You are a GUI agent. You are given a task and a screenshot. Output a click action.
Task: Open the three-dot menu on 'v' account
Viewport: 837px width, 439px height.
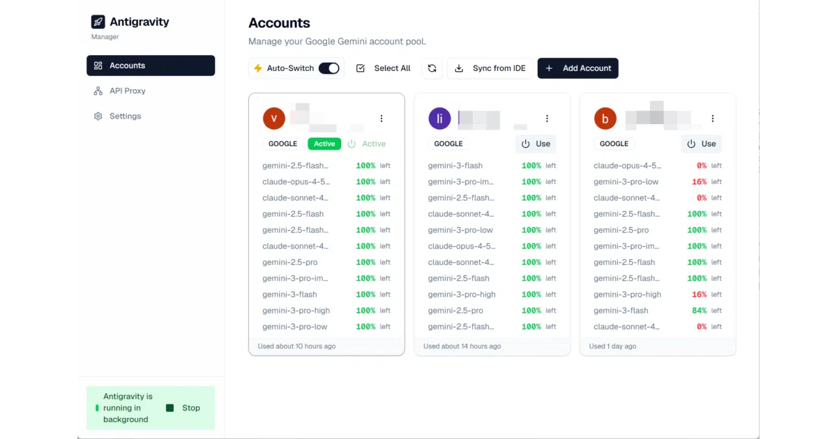pyautogui.click(x=382, y=118)
